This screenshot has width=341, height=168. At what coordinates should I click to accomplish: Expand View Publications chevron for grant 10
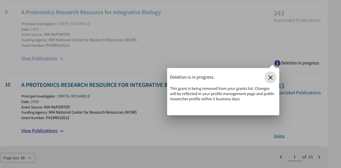tap(62, 131)
